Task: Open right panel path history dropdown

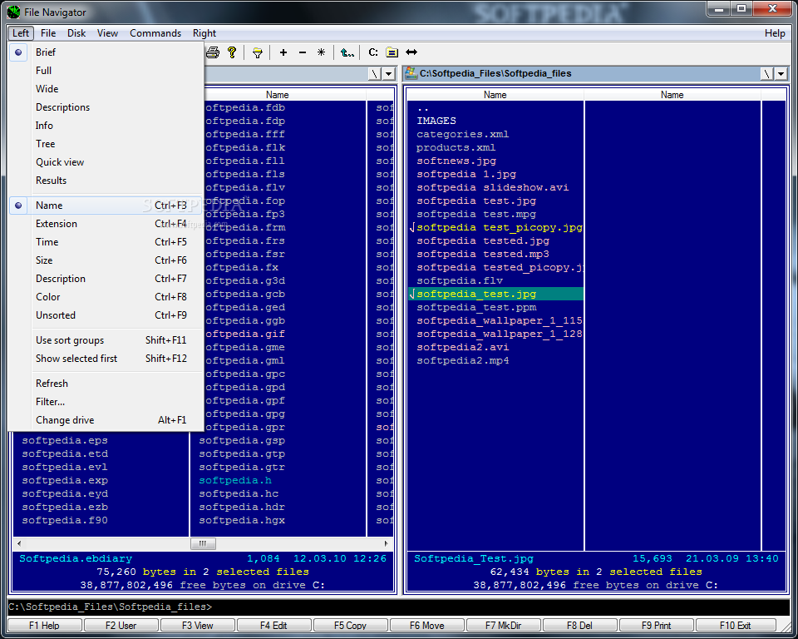Action: 781,74
